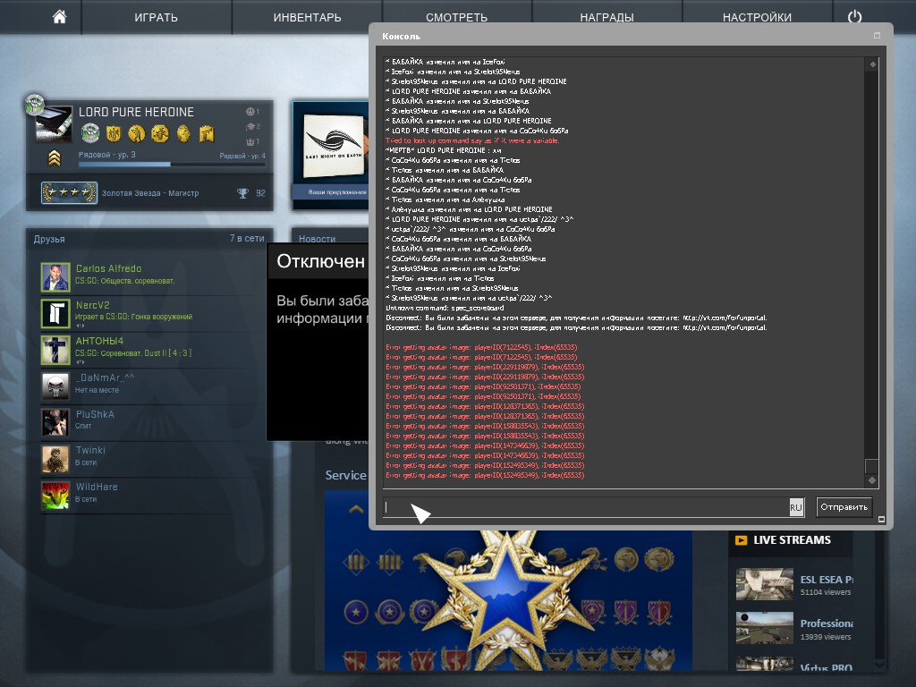The width and height of the screenshot is (916, 687).
Task: Click the console resize grip corner
Action: pyautogui.click(x=881, y=519)
